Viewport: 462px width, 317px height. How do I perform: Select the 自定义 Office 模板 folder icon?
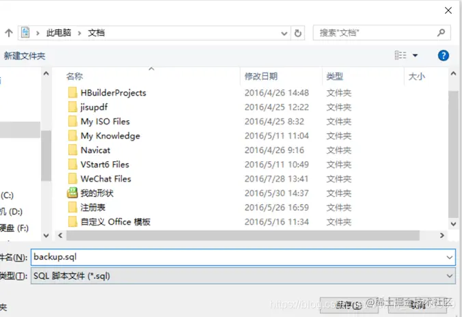(x=72, y=221)
